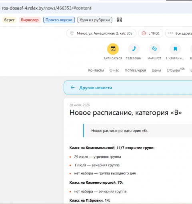Open the bookmarks grid icon
The width and height of the screenshot is (192, 204).
pyautogui.click(x=119, y=20)
